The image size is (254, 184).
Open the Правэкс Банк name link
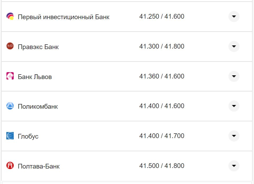38,46
